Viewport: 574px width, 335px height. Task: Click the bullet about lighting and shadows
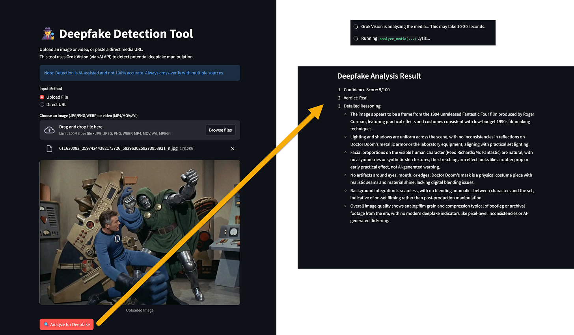point(440,141)
